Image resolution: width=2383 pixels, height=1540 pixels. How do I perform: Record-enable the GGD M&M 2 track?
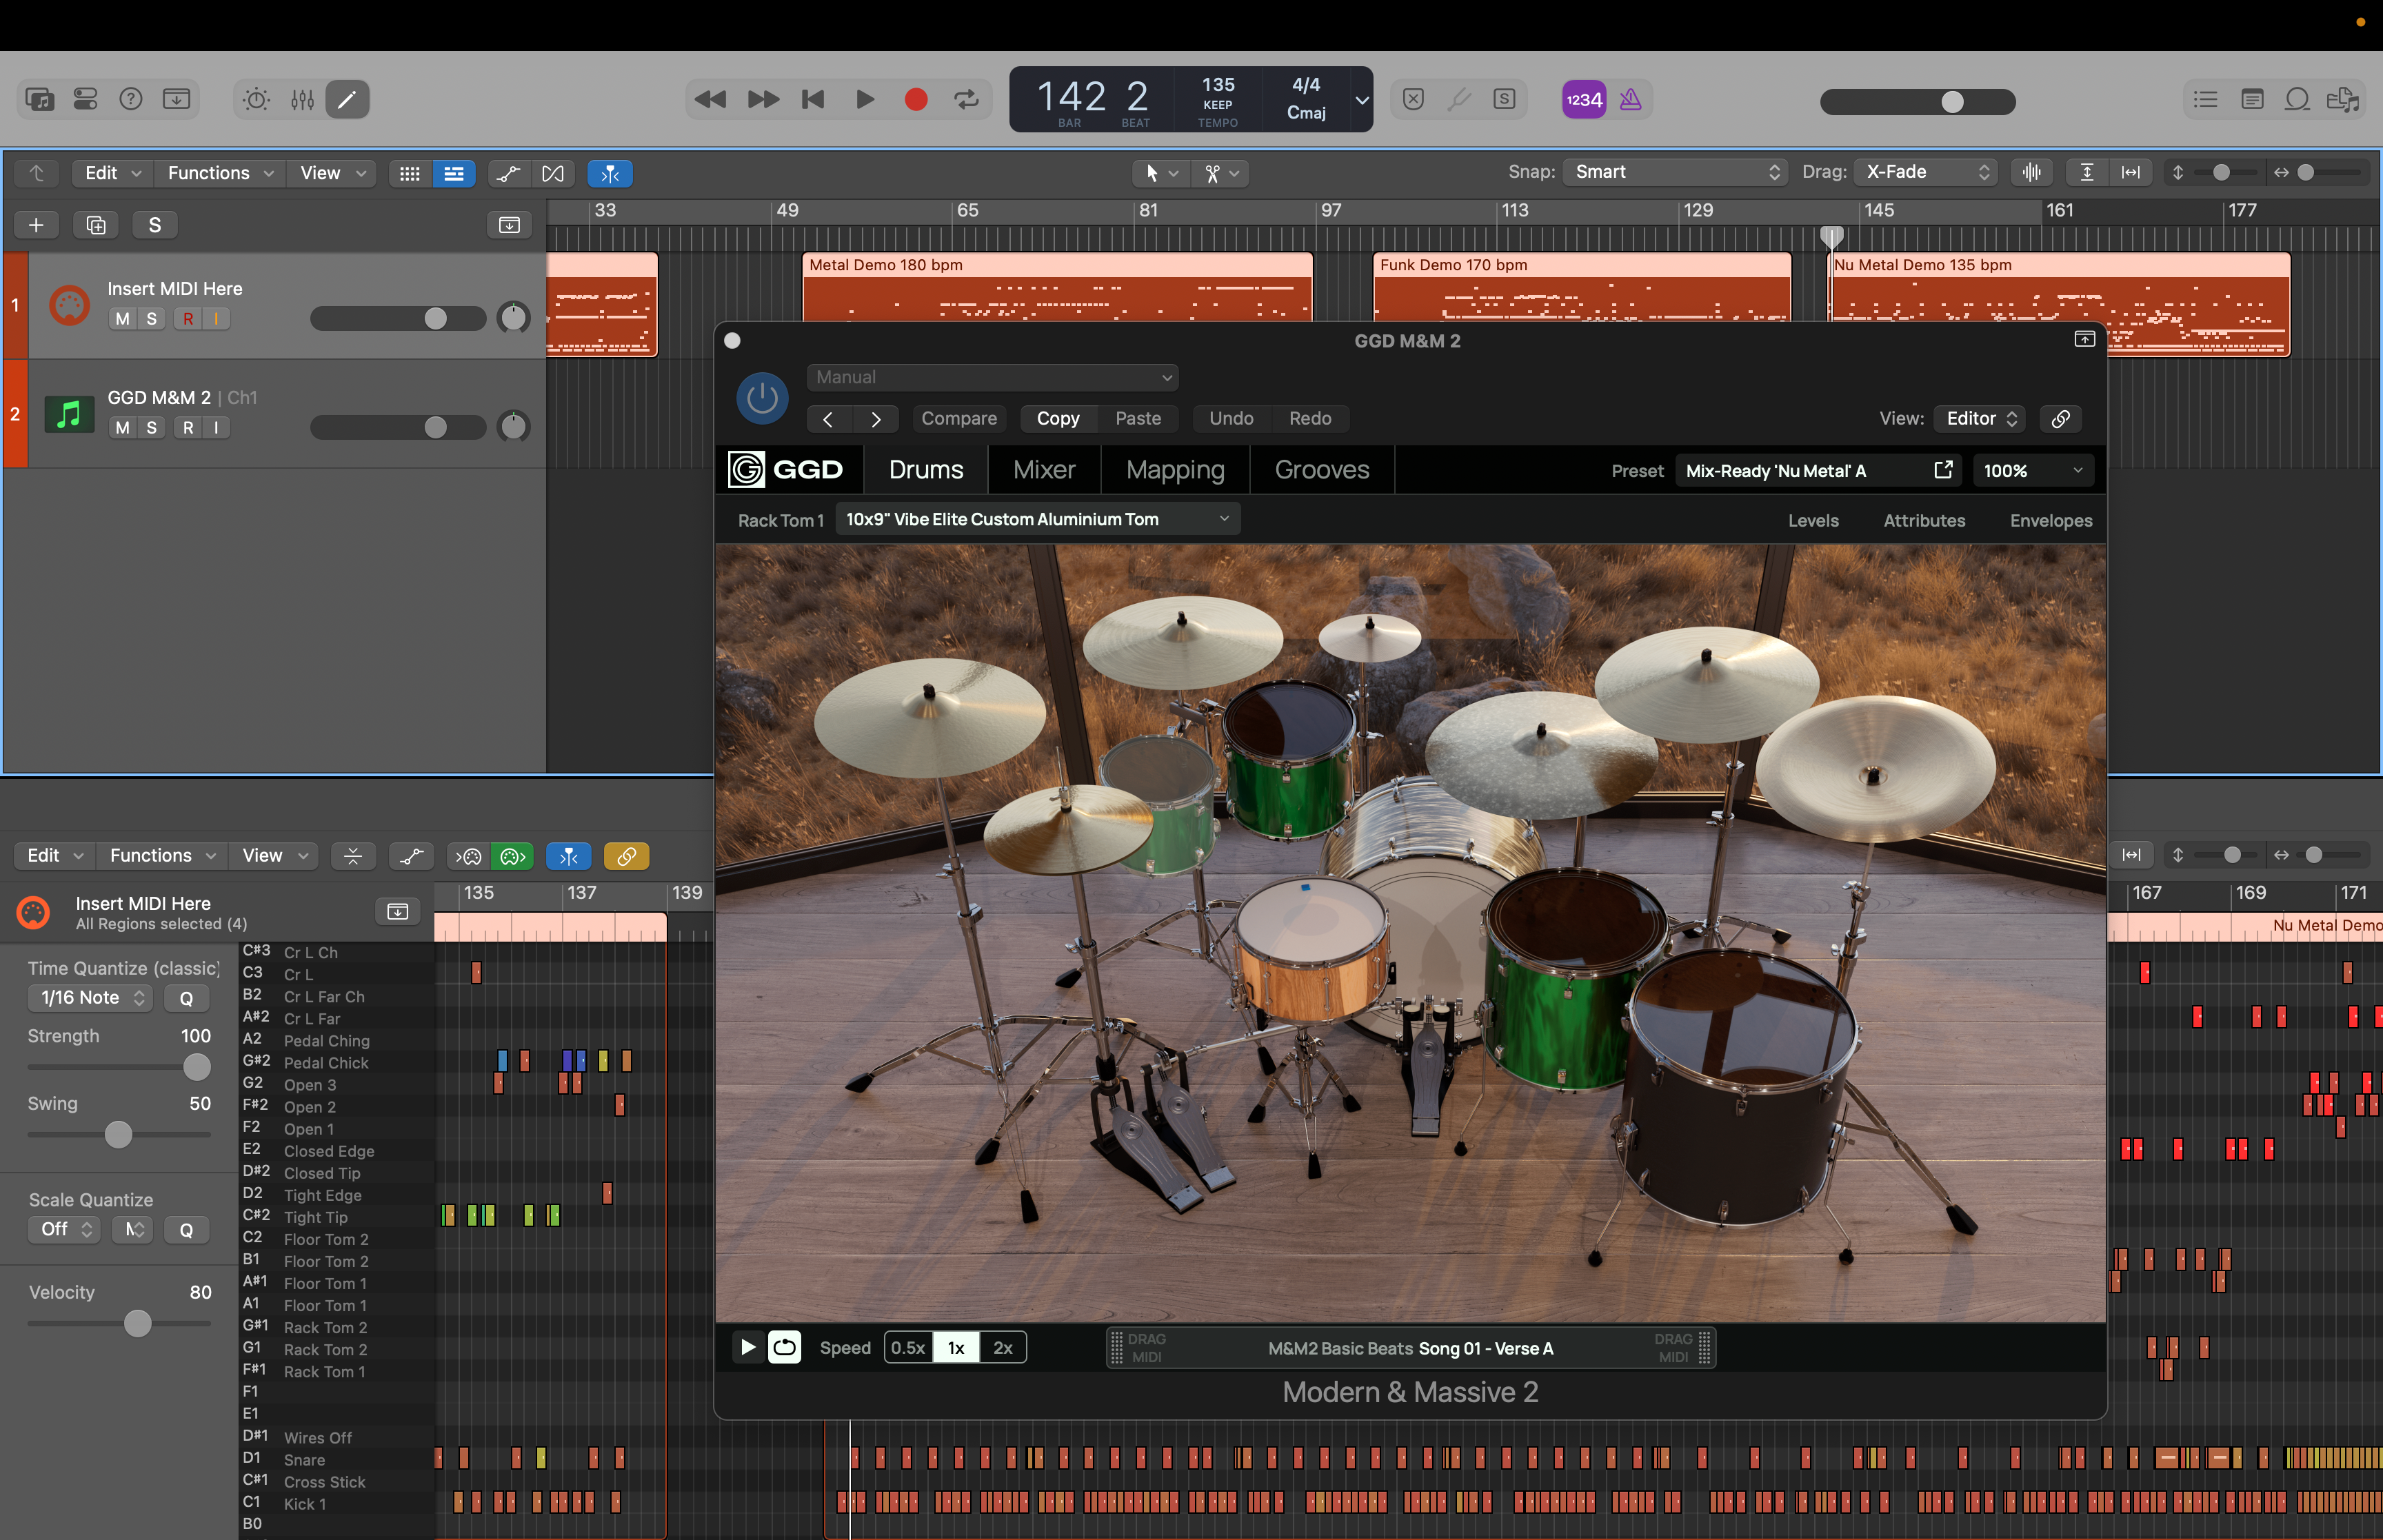click(x=188, y=427)
